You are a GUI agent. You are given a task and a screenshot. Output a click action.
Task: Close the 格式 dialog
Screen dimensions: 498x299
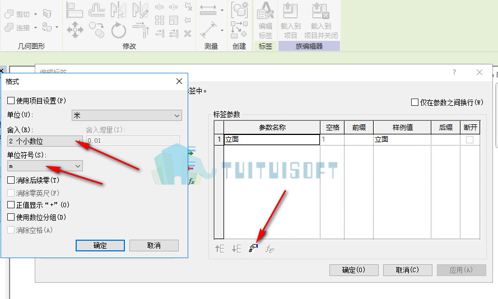point(179,81)
